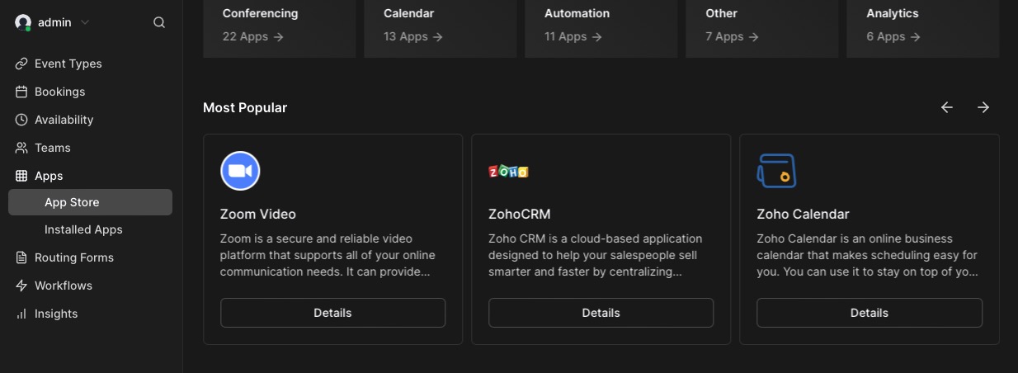This screenshot has height=373, width=1018.
Task: Click the 7 Apps arrow link
Action: coord(732,36)
